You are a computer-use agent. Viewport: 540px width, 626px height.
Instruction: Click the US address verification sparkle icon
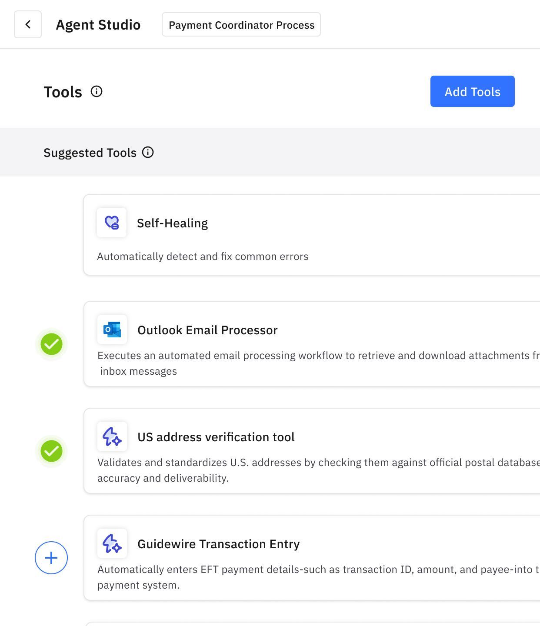tap(112, 436)
